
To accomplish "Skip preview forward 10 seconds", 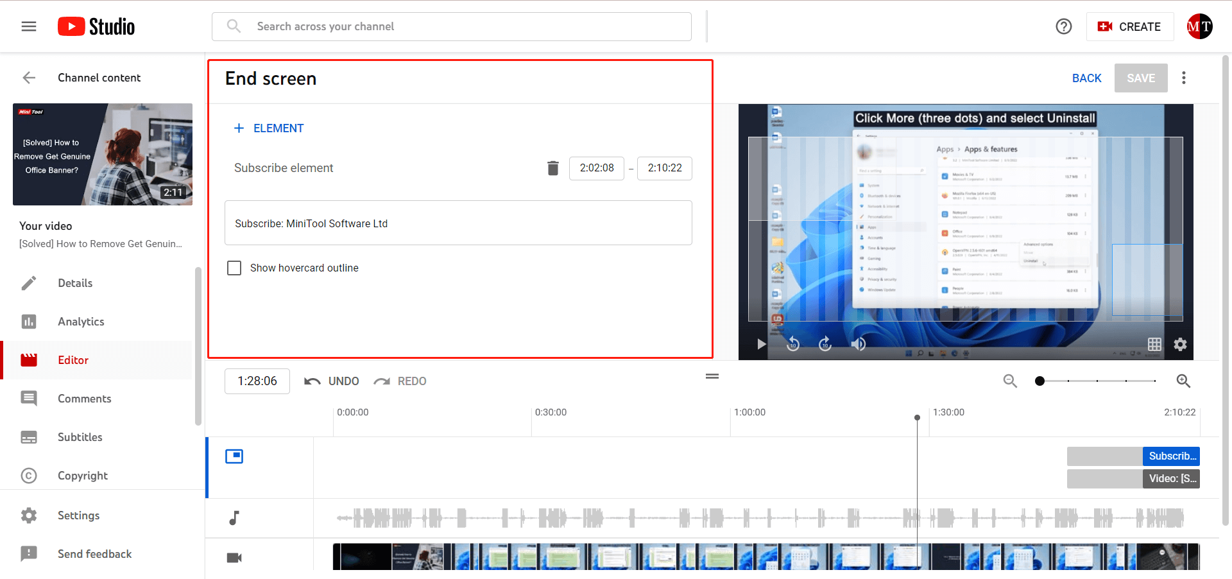I will (x=825, y=344).
